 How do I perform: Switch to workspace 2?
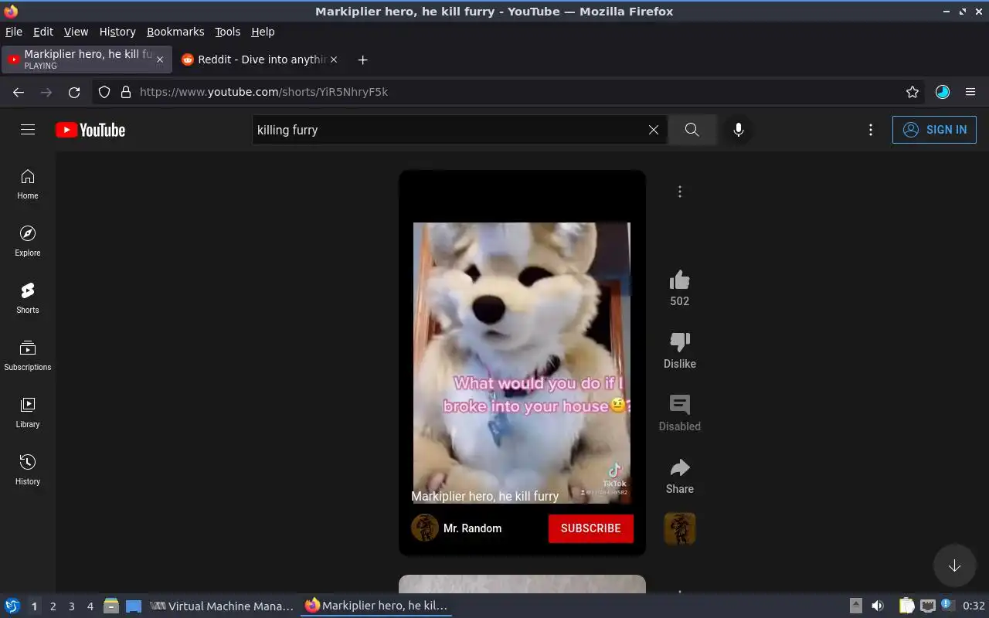[53, 606]
